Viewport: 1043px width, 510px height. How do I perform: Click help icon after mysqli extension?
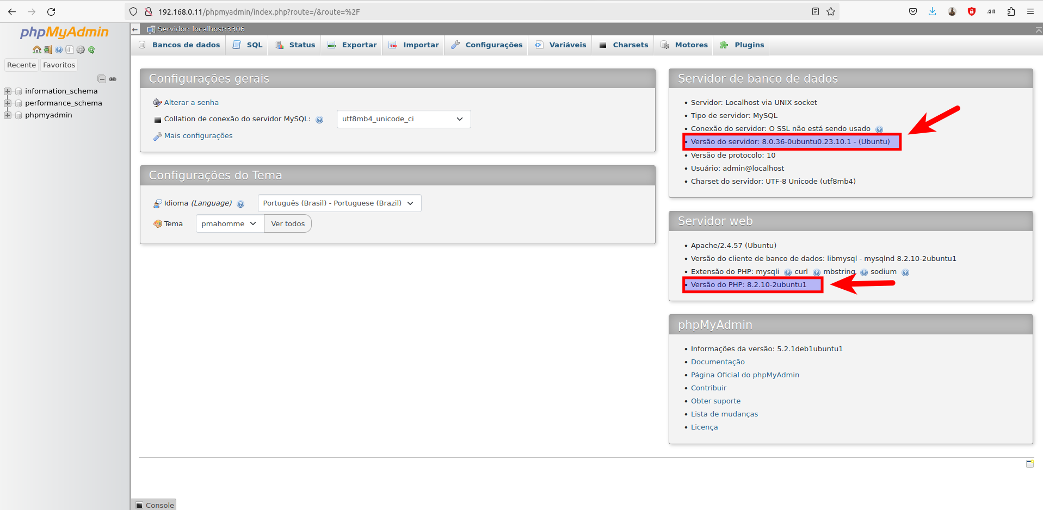click(x=788, y=272)
